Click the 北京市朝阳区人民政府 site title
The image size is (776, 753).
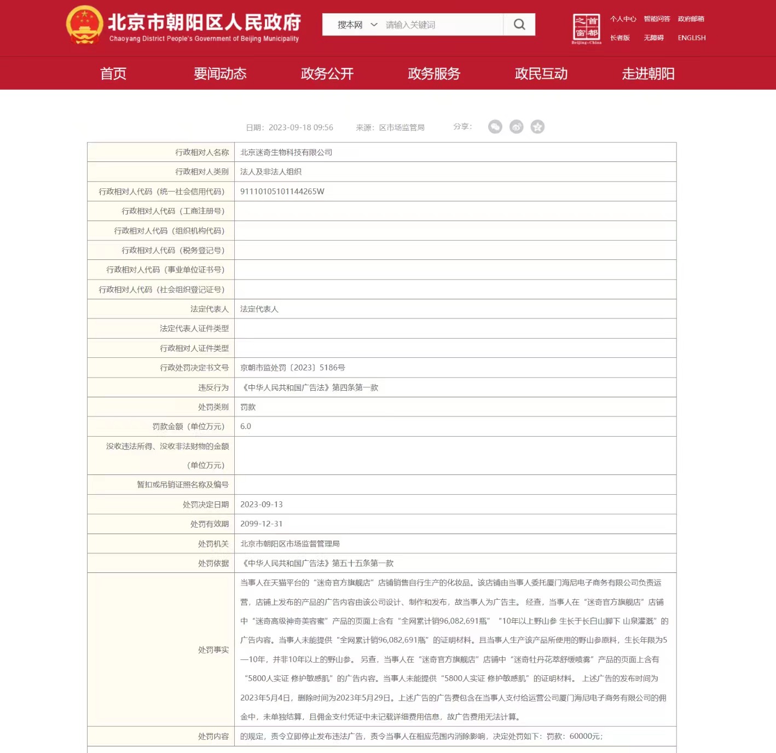click(x=204, y=22)
